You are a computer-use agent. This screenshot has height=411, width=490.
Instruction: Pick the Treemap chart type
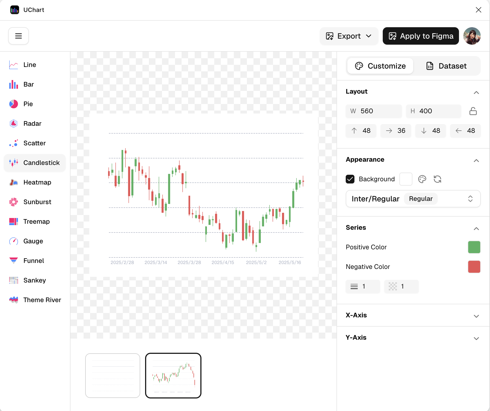36,222
